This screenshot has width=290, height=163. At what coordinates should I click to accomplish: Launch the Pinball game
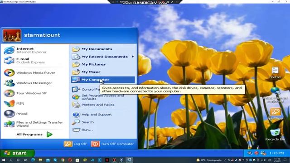(16, 114)
